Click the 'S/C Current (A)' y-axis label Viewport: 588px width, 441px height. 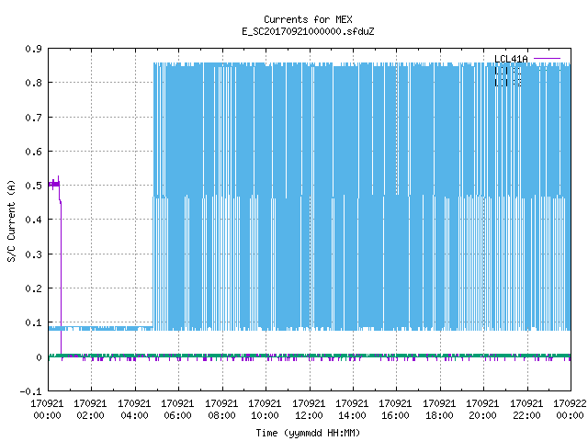[11, 220]
